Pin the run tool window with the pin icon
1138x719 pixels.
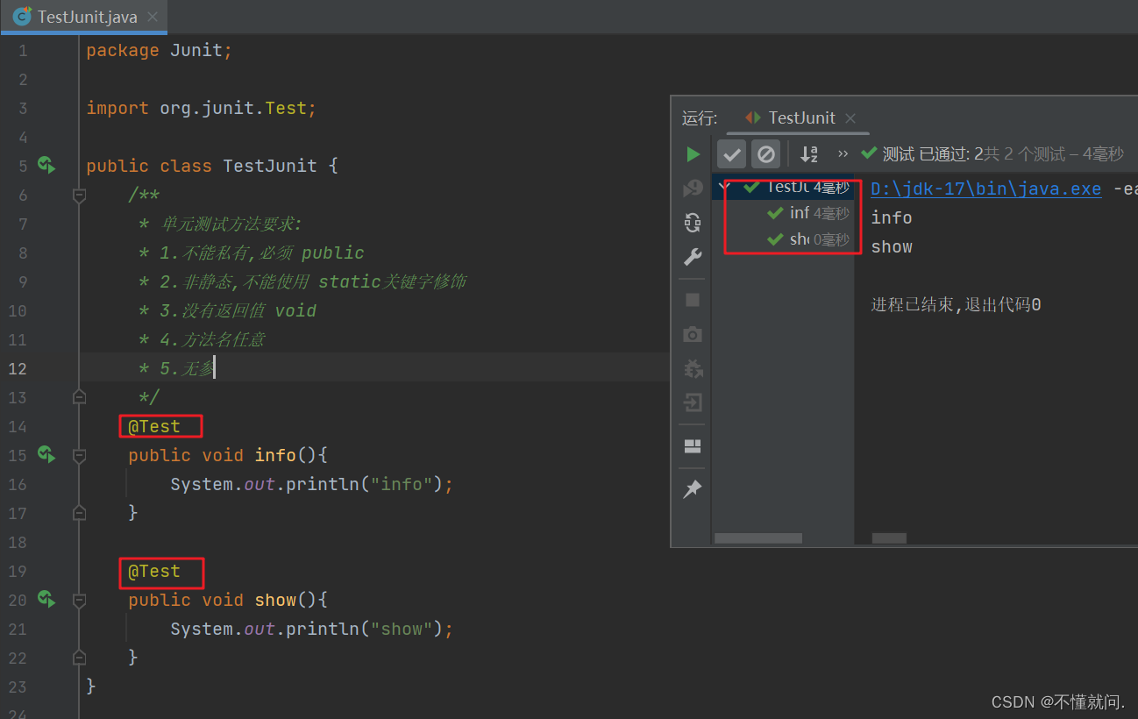693,488
